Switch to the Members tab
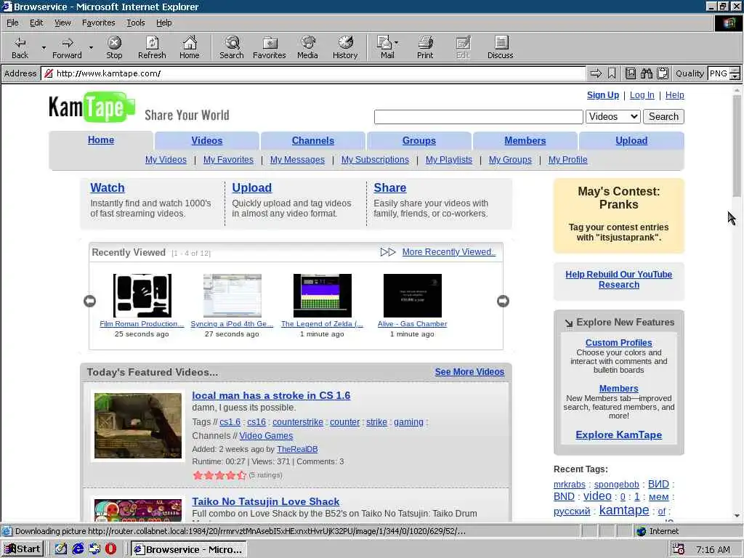The image size is (744, 558). [525, 140]
